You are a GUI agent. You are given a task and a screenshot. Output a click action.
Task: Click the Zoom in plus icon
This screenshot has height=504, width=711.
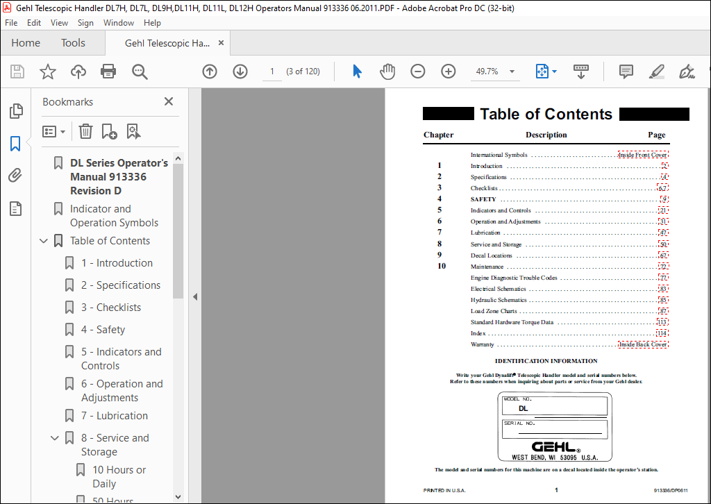click(448, 72)
